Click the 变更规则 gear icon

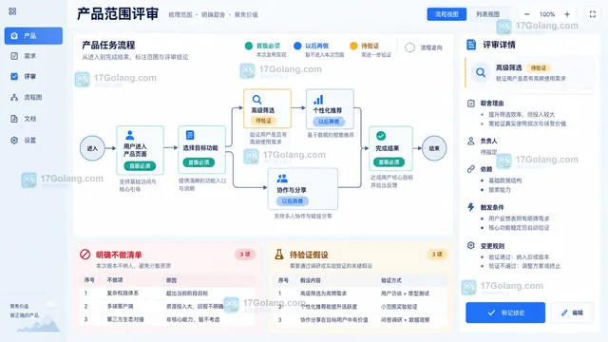tap(471, 245)
